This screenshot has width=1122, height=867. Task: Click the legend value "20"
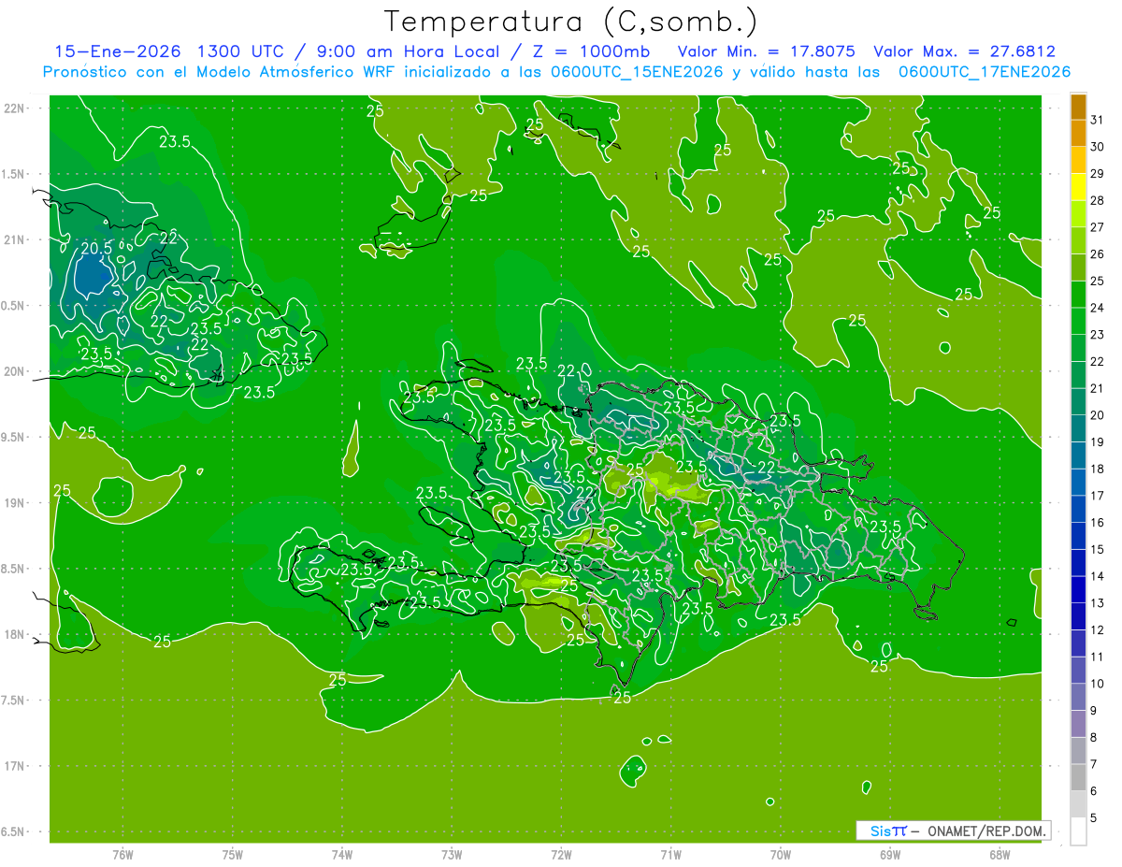[1098, 415]
